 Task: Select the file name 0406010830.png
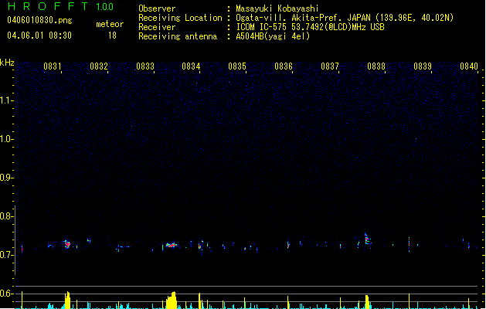pyautogui.click(x=39, y=20)
